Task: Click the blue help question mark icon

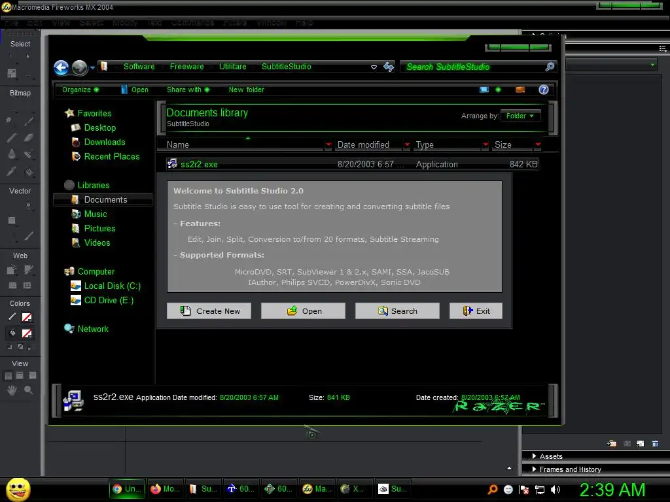Action: pos(544,90)
